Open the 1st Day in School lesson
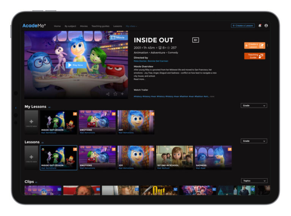The image size is (291, 216). pyautogui.click(x=175, y=158)
